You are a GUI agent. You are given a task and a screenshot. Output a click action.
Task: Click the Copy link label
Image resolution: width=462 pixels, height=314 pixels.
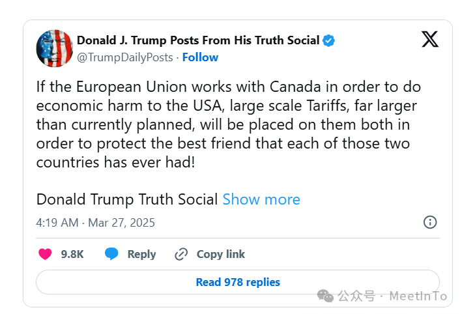pyautogui.click(x=221, y=254)
